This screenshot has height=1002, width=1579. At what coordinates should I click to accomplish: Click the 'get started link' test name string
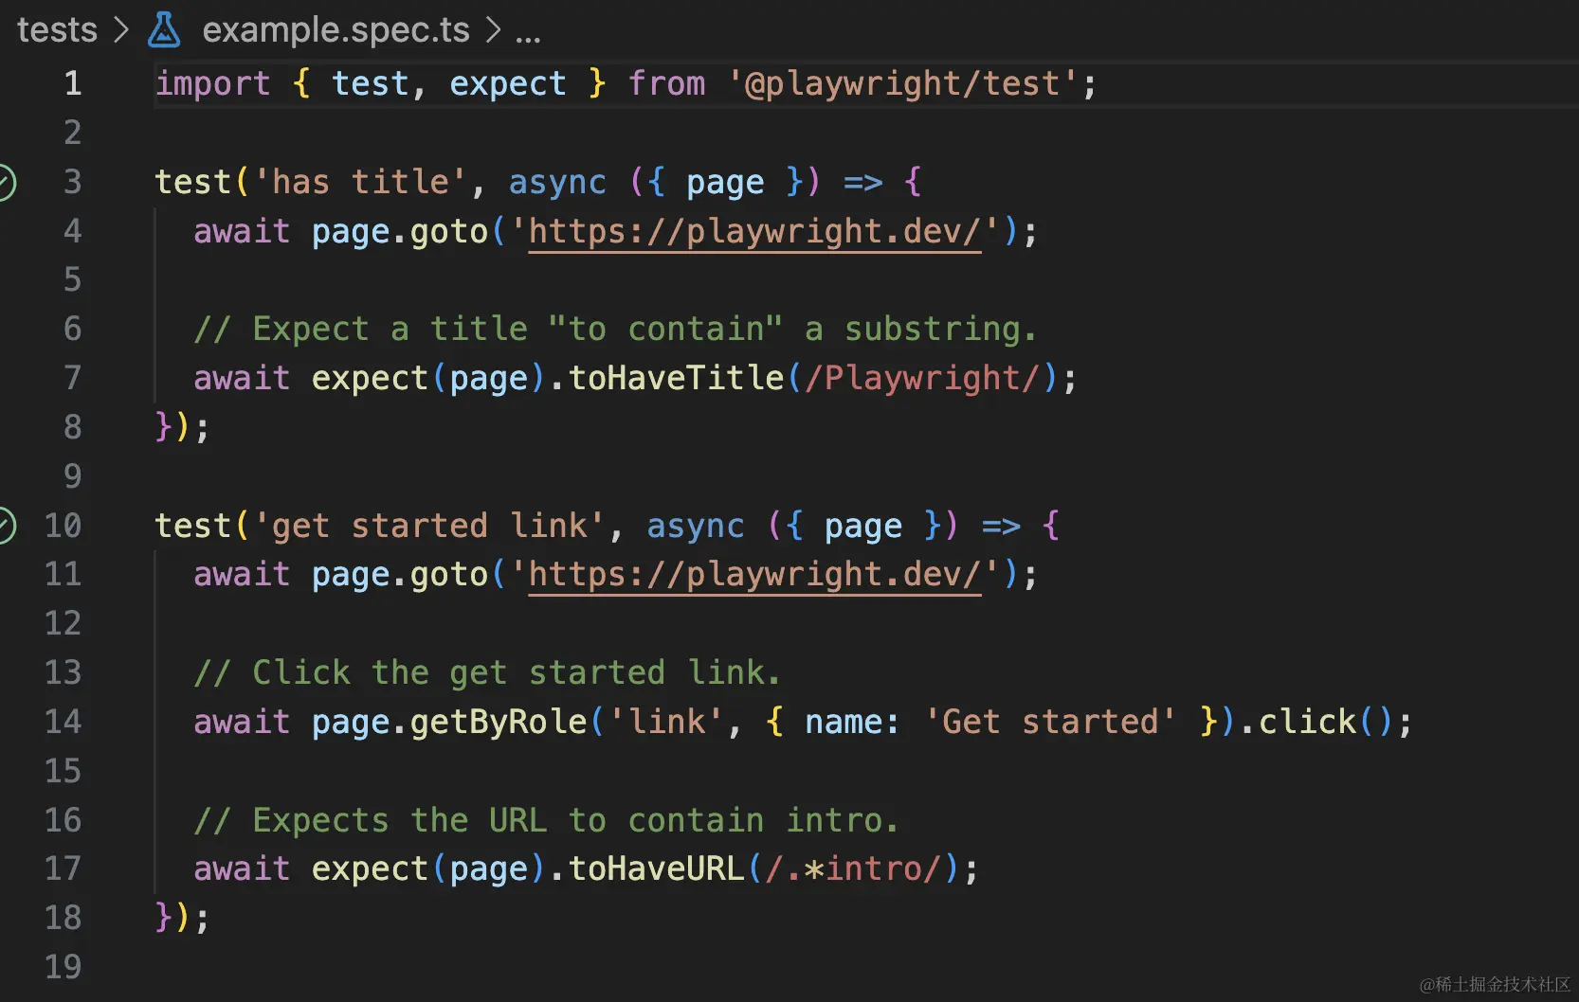tap(430, 526)
